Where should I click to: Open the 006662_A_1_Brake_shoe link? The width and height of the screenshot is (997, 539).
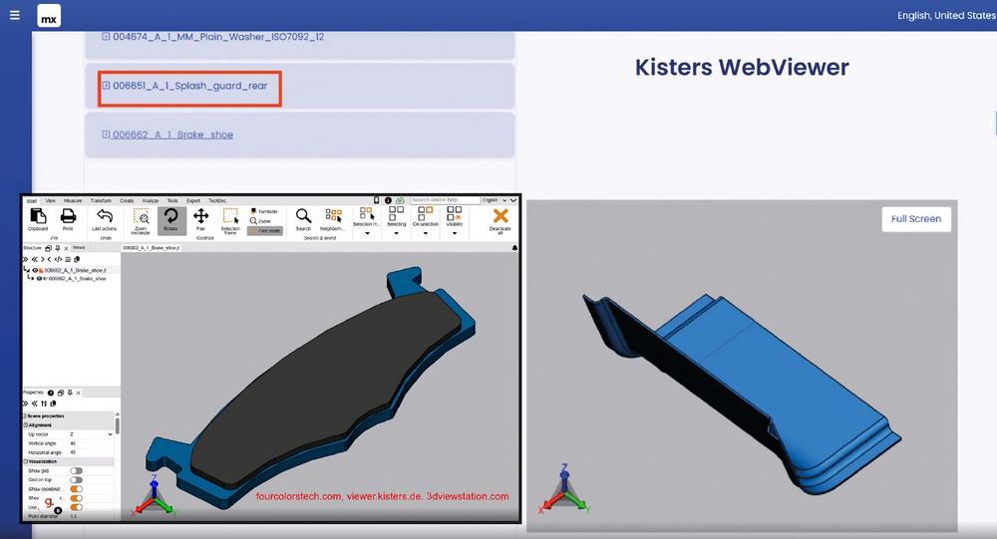point(172,135)
